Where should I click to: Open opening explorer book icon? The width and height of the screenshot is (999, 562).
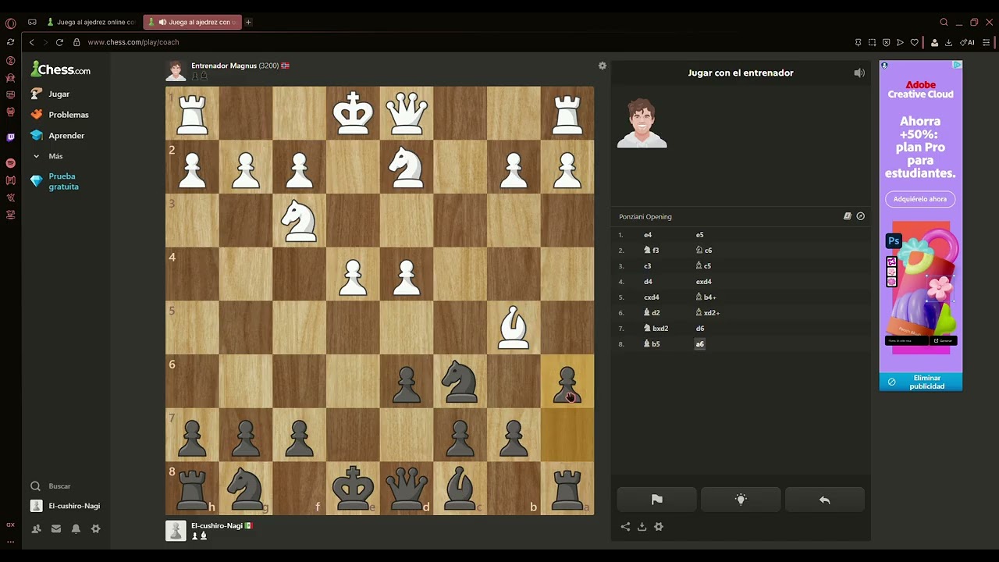click(848, 216)
